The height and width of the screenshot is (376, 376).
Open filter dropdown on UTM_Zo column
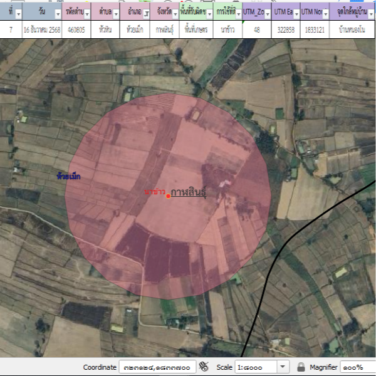pyautogui.click(x=266, y=13)
